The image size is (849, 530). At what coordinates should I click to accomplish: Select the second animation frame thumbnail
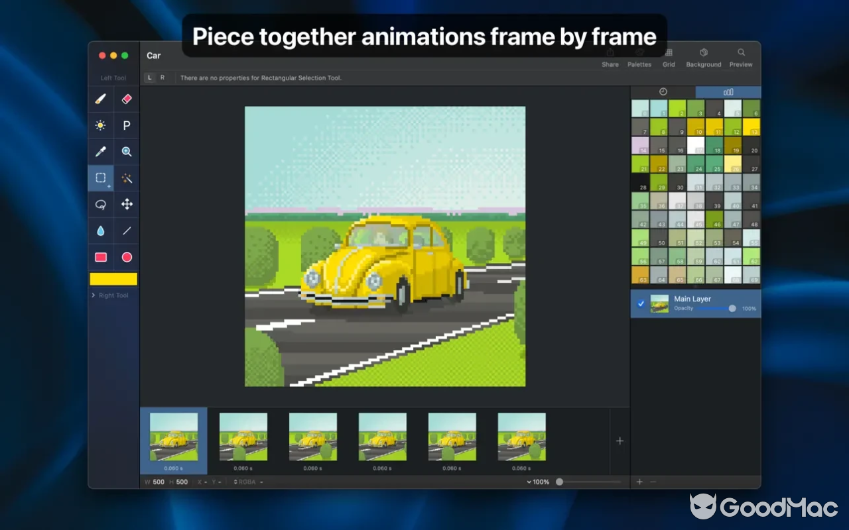(243, 437)
